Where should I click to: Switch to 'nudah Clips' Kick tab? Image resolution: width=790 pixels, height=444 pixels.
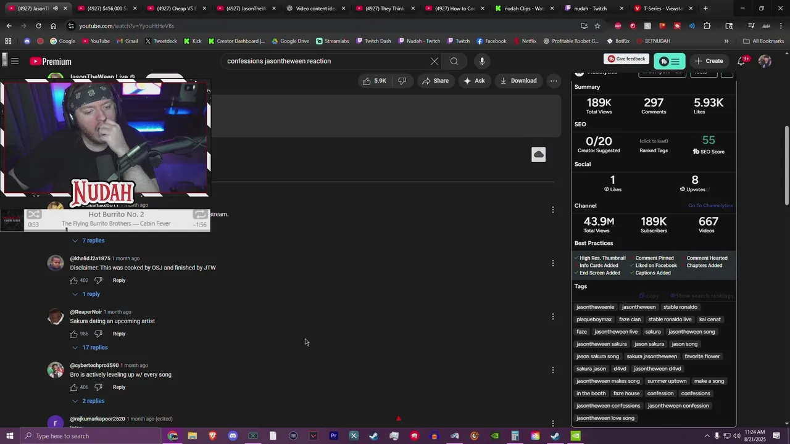pos(523,9)
